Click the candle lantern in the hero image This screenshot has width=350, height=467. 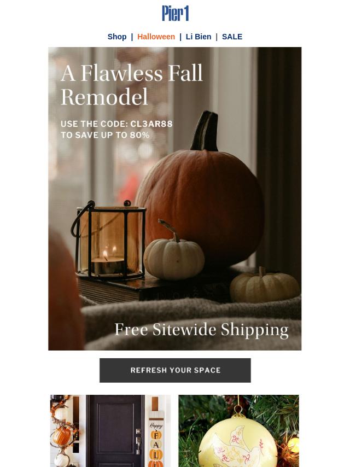point(109,240)
